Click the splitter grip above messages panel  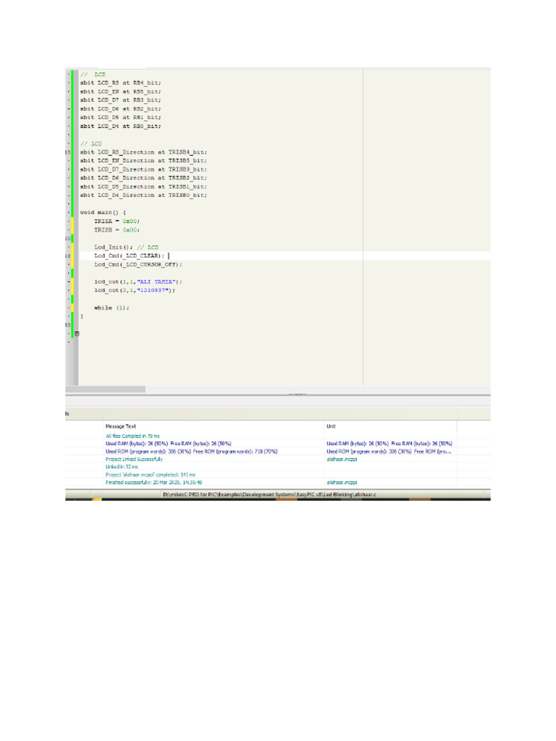coord(298,394)
